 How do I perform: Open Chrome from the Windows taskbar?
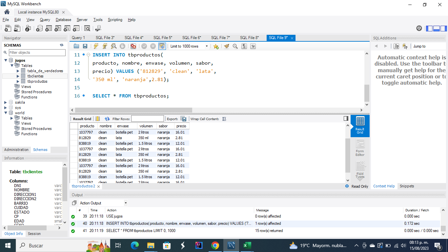click(215, 245)
